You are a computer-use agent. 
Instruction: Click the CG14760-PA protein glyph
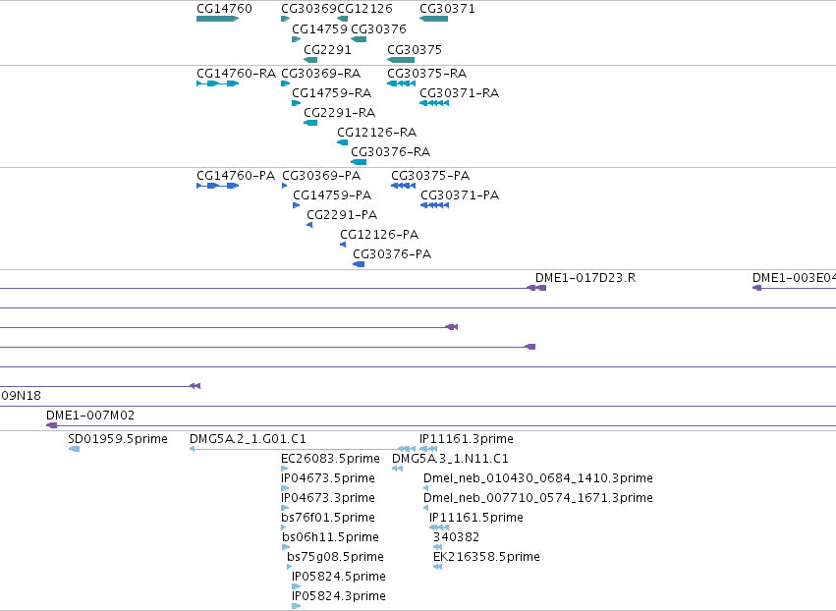click(x=217, y=186)
